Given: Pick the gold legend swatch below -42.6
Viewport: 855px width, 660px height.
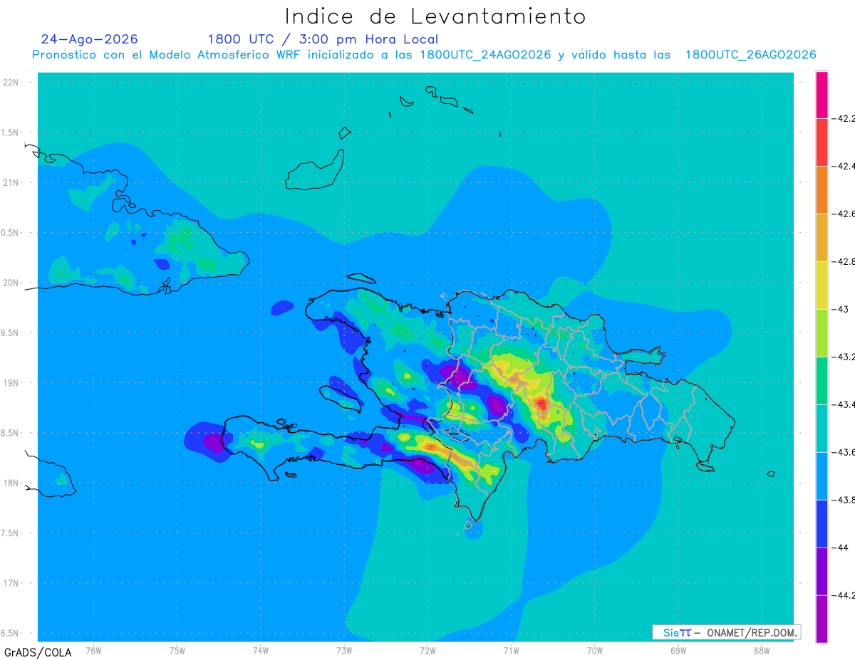Looking at the screenshot, I should 822,238.
